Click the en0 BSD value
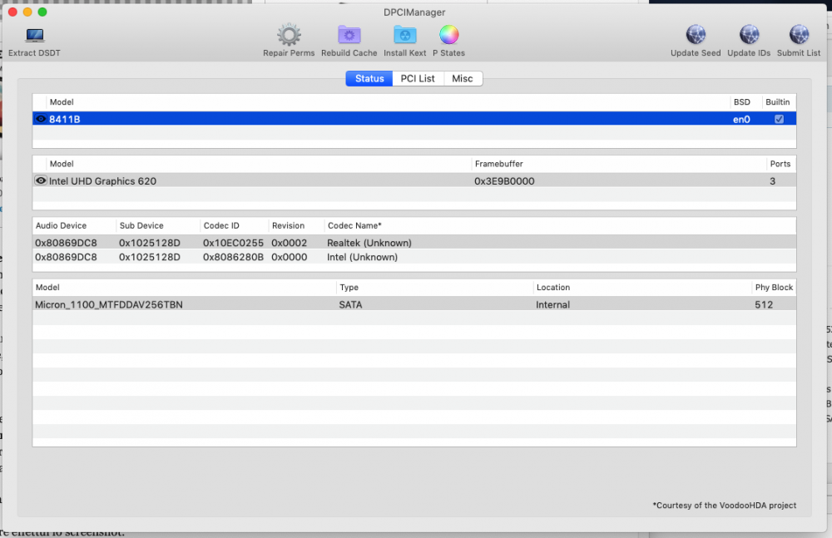 coord(741,120)
